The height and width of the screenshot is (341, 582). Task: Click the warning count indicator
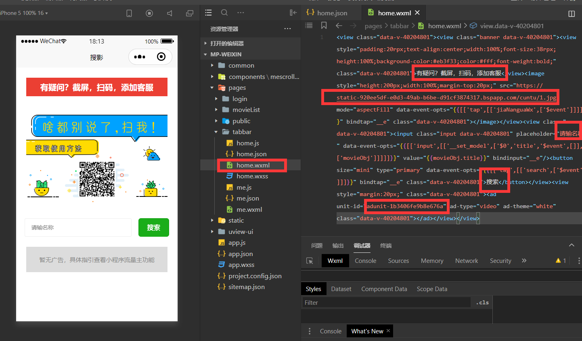(x=561, y=261)
